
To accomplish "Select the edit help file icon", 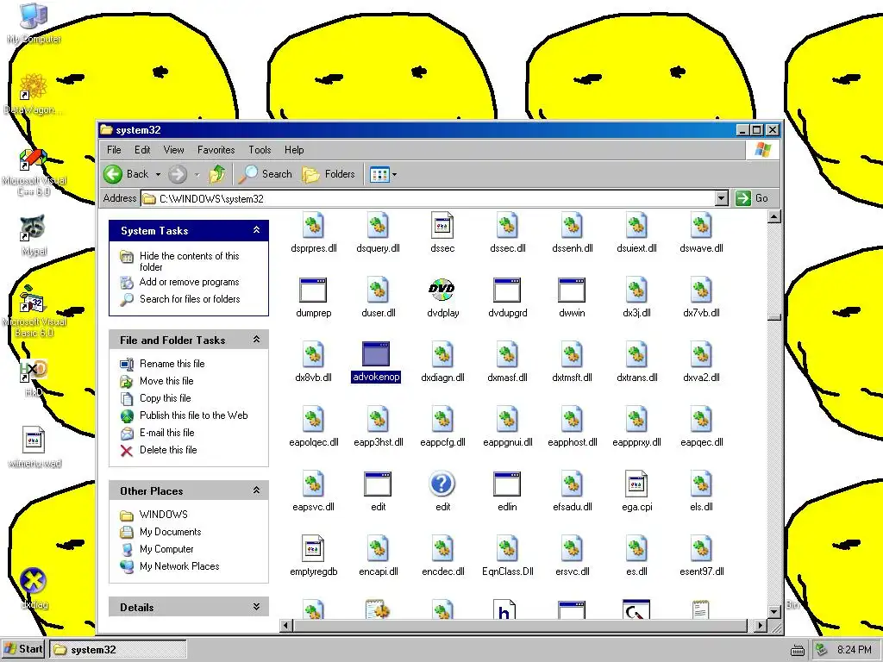I will tap(442, 484).
